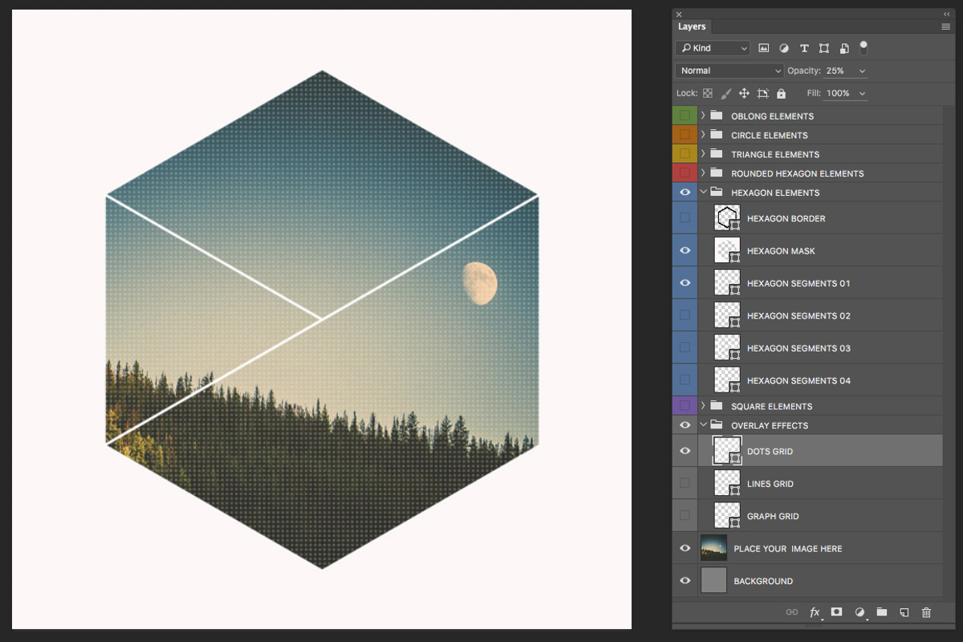Lock all on the DOTS GRID layer
The width and height of the screenshot is (963, 642).
781,93
